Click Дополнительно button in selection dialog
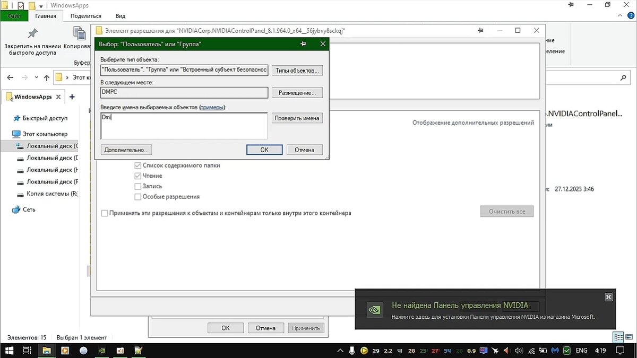The height and width of the screenshot is (358, 637). 126,150
